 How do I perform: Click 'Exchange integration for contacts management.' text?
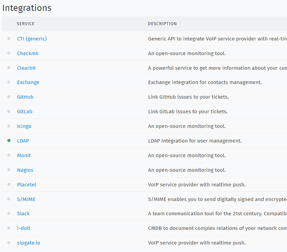(205, 82)
